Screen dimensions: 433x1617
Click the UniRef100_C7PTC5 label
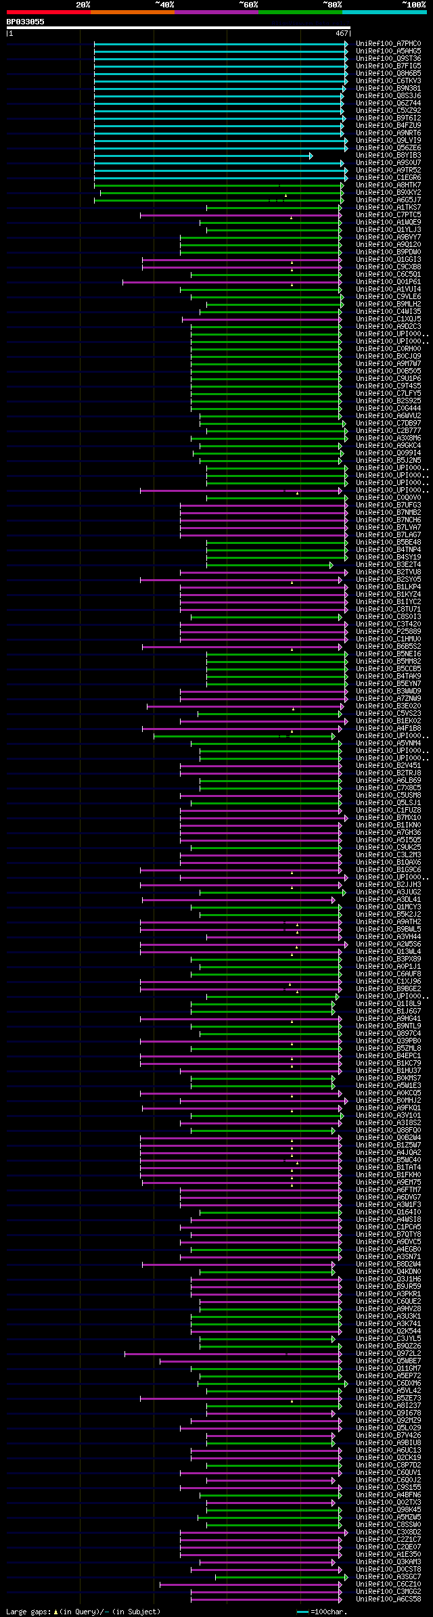tap(388, 215)
